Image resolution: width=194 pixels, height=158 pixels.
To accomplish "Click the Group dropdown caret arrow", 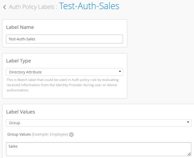I will (188, 122).
